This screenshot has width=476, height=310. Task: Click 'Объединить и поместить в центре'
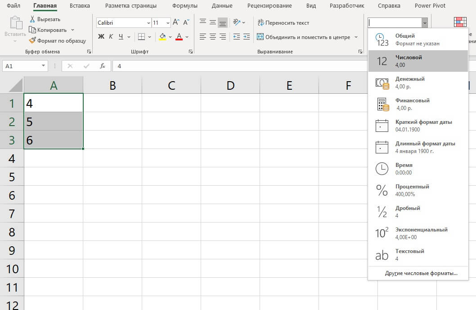[304, 37]
